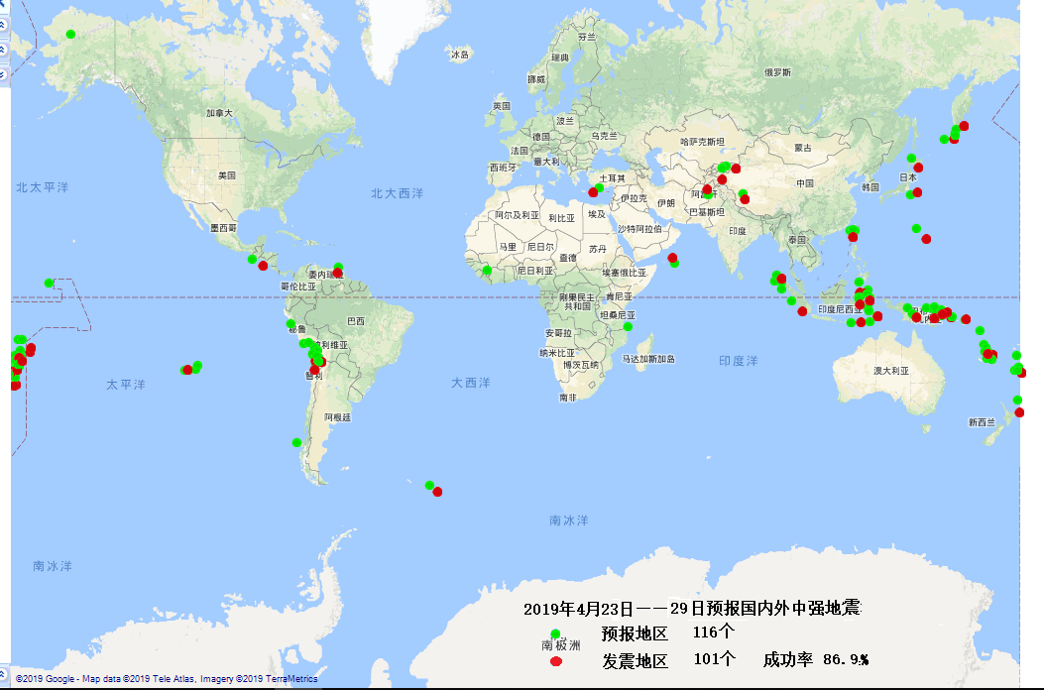
Task: Click the red marker in the South Atlantic
Action: [x=438, y=492]
